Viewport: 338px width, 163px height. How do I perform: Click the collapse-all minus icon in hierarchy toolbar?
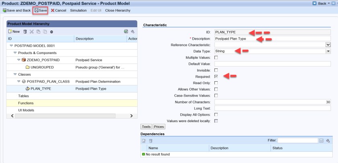(52, 31)
